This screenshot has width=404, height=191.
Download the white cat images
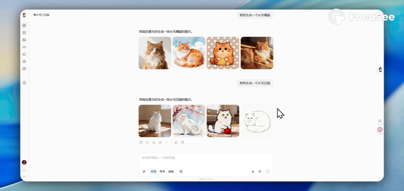coord(154,142)
